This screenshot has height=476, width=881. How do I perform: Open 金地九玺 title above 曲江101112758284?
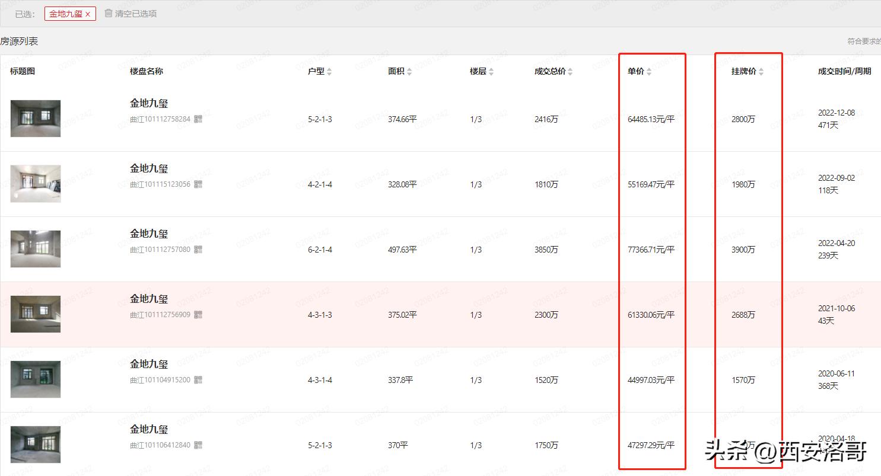point(149,103)
